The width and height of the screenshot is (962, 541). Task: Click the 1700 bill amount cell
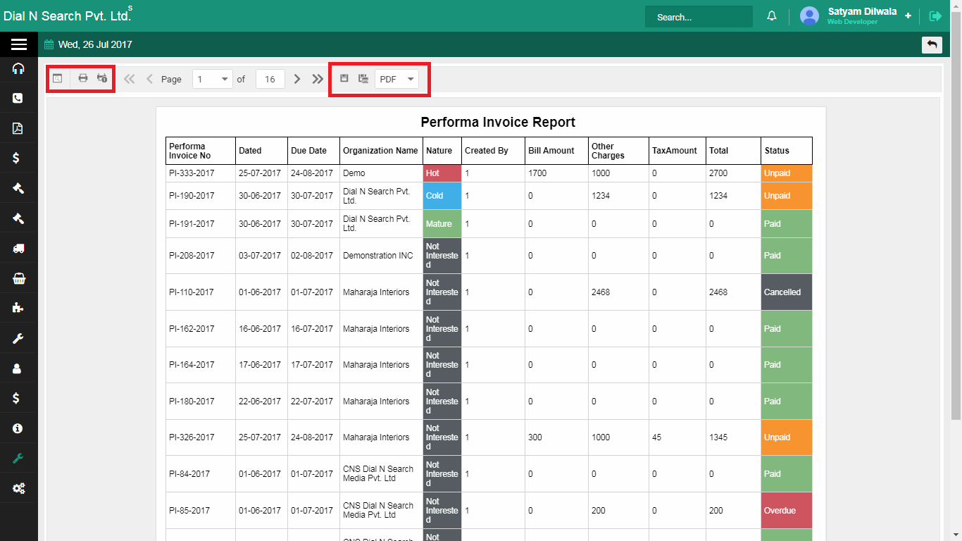pos(556,173)
